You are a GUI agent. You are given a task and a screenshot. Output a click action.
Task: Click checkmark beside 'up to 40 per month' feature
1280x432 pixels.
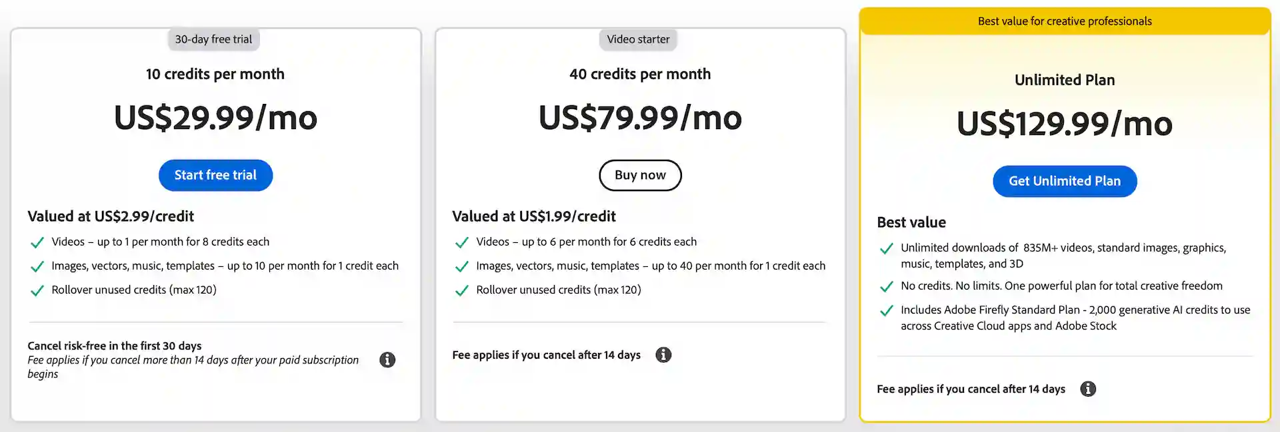pyautogui.click(x=461, y=266)
